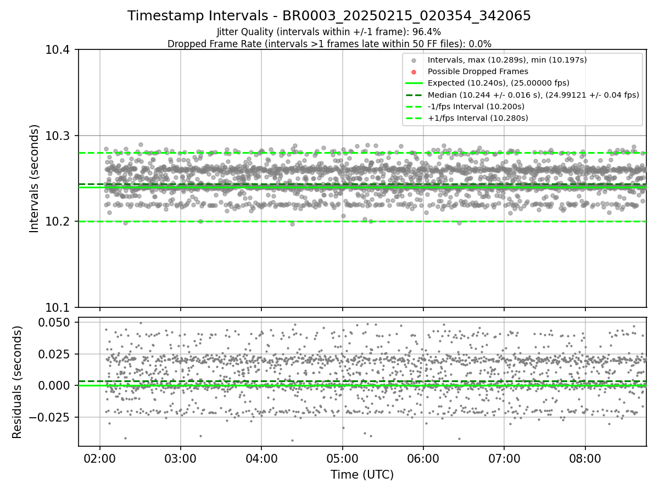
Task: Click the dark green dashed Median line sample in legend
Action: [x=414, y=95]
